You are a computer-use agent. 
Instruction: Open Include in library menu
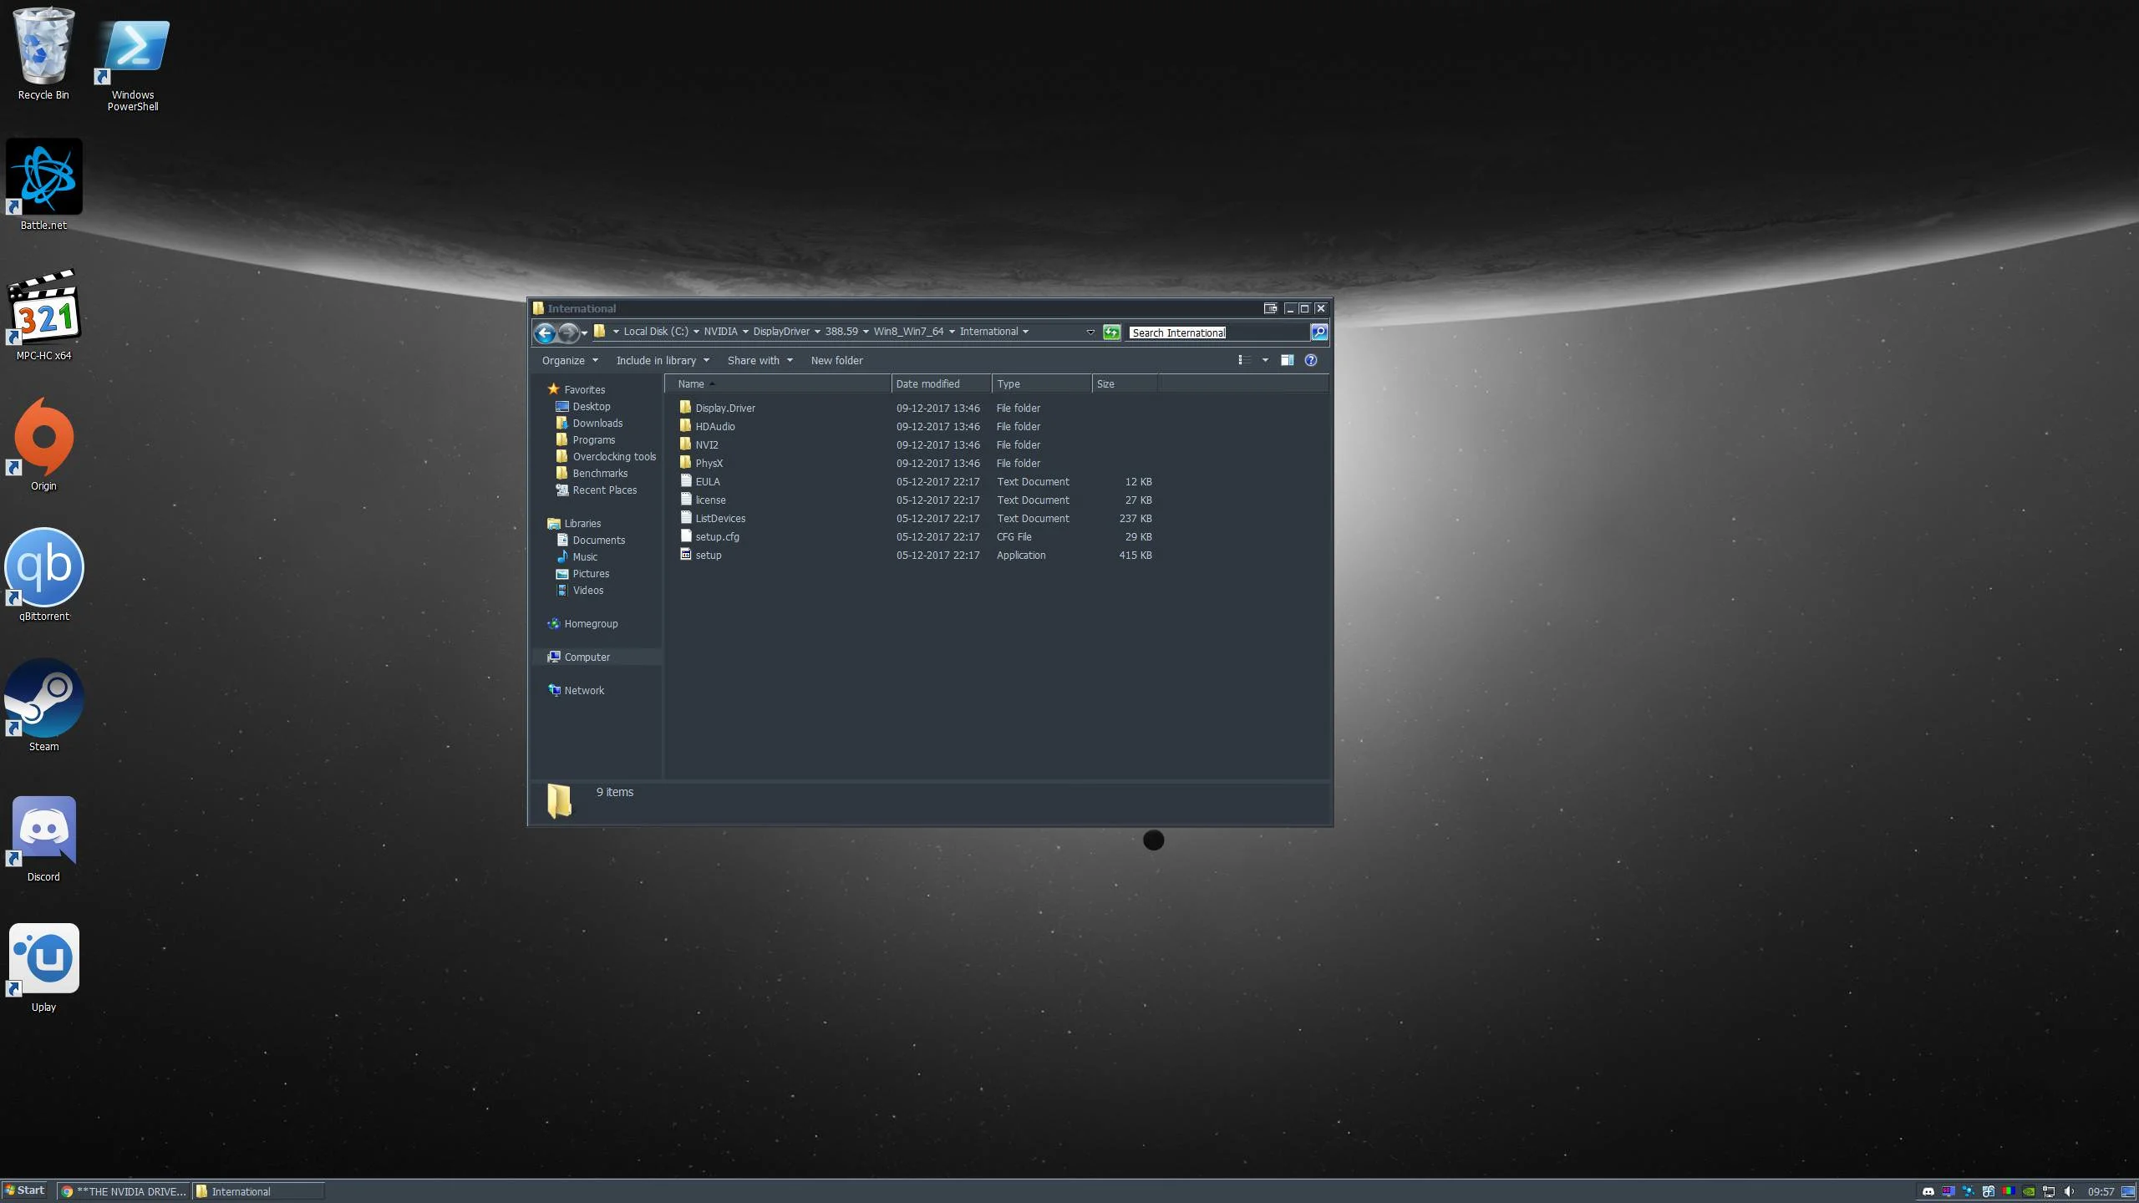point(663,360)
